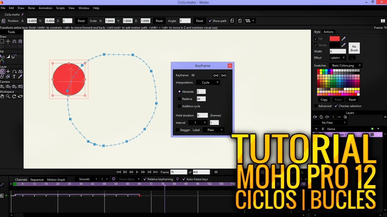
Task: Toggle the Stroke checkbox in Style panel
Action: pos(316,45)
